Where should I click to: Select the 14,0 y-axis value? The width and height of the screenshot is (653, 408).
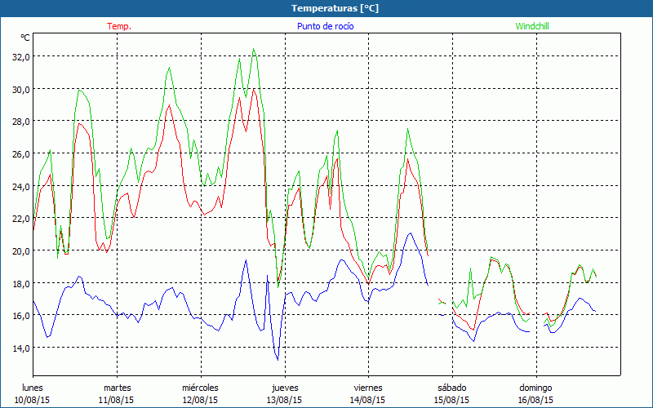[x=20, y=348]
